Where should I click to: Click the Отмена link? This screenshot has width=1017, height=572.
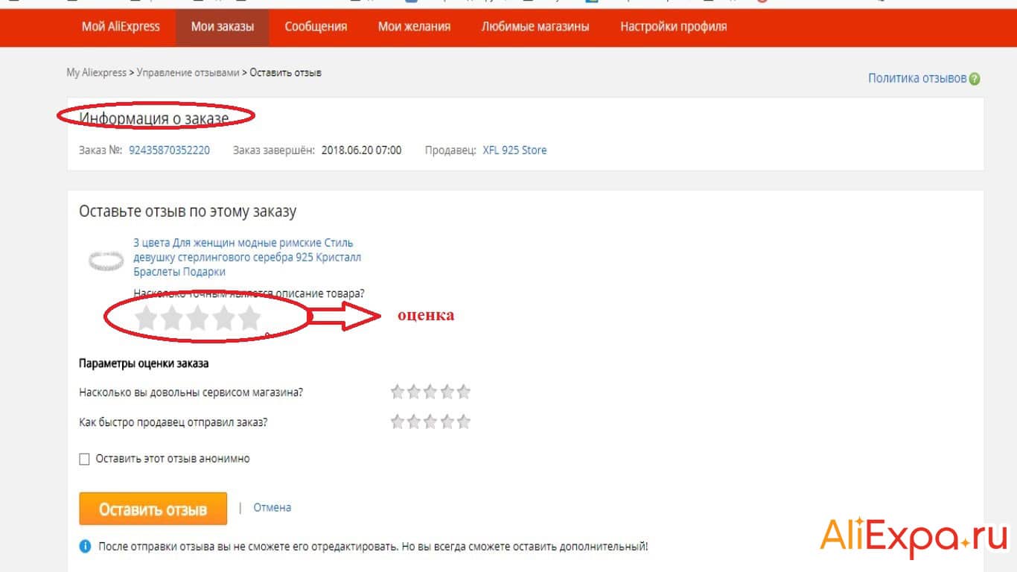click(x=272, y=508)
